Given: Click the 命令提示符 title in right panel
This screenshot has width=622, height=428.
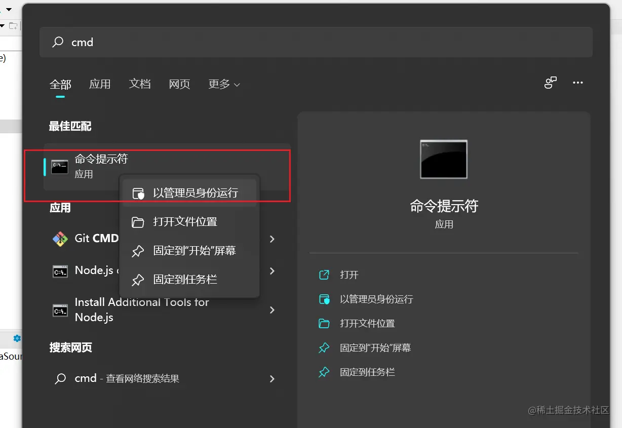Looking at the screenshot, I should [x=444, y=206].
